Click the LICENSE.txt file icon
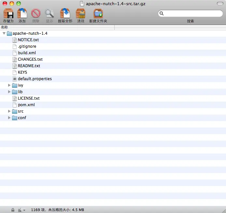Viewport: 226px width, 213px height. coord(15,98)
